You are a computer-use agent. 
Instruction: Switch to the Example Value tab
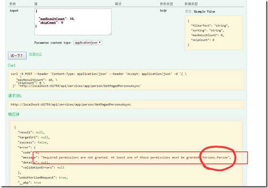point(205,11)
